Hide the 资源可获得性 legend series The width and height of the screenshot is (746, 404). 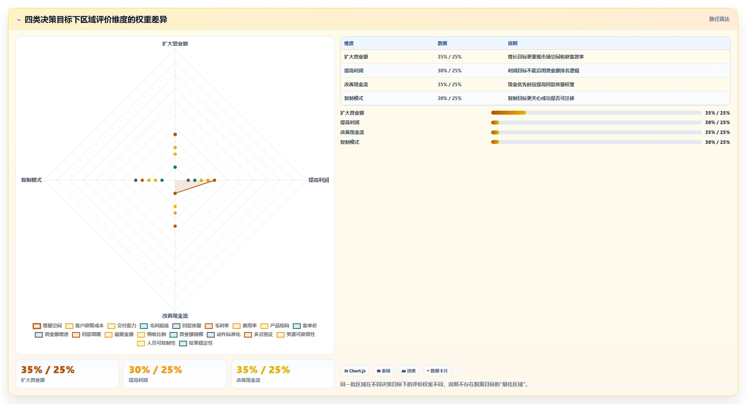pyautogui.click(x=296, y=334)
